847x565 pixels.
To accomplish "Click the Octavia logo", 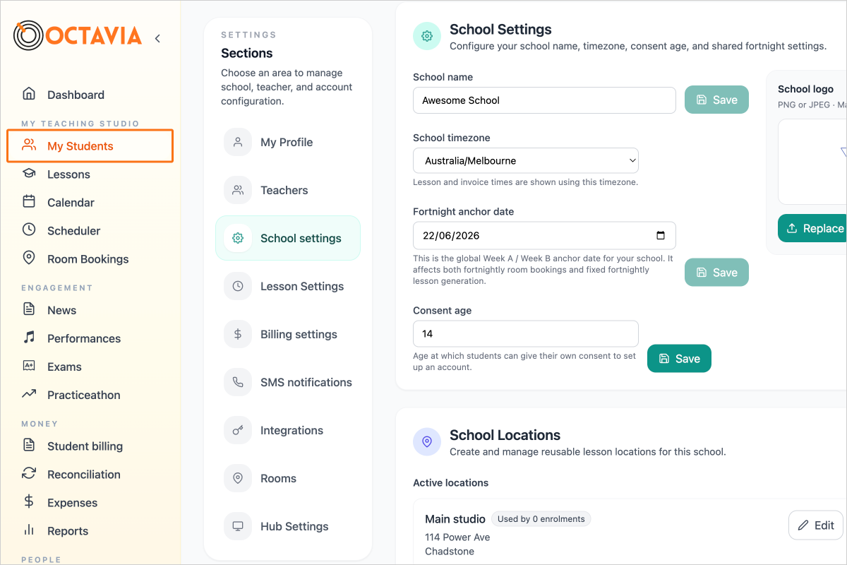I will [78, 36].
